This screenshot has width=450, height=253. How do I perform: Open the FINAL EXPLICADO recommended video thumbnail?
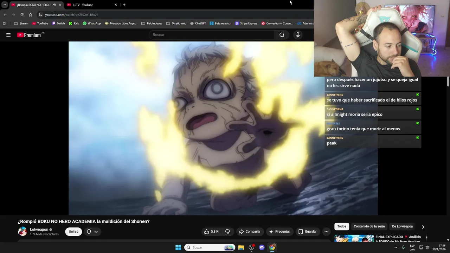coord(354,238)
